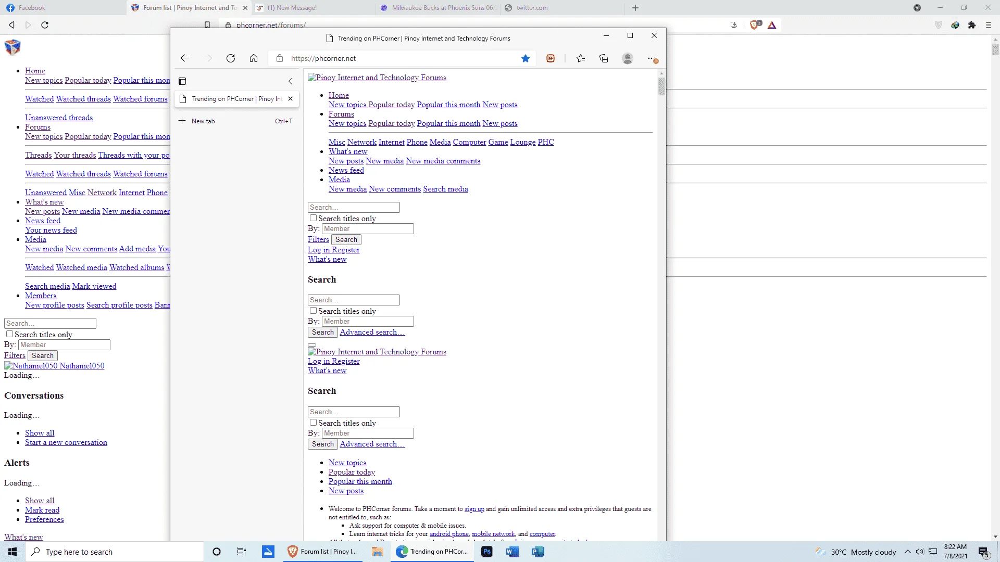Open Brave hamburger menu
The height and width of the screenshot is (562, 1000).
[989, 25]
